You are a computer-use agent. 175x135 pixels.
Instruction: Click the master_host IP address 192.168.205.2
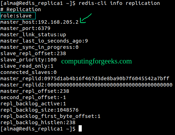coord(58,22)
